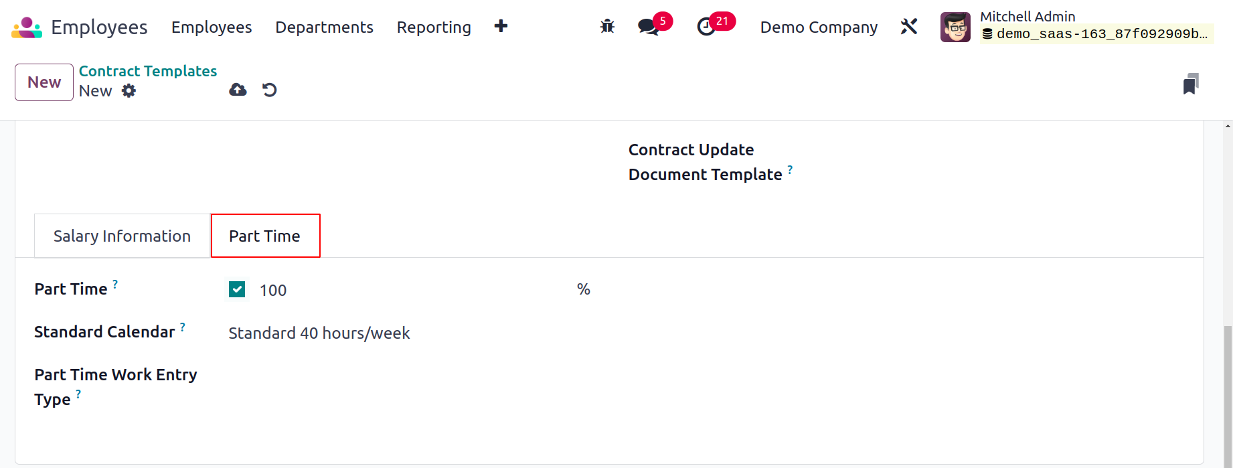
Task: Click the New button
Action: click(44, 82)
